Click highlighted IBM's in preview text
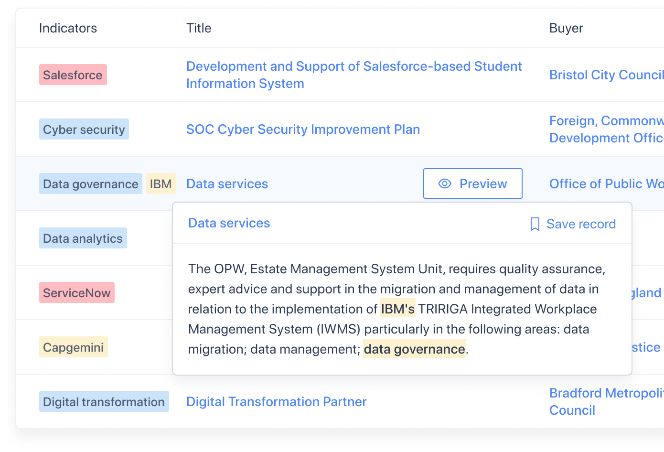 pyautogui.click(x=397, y=309)
